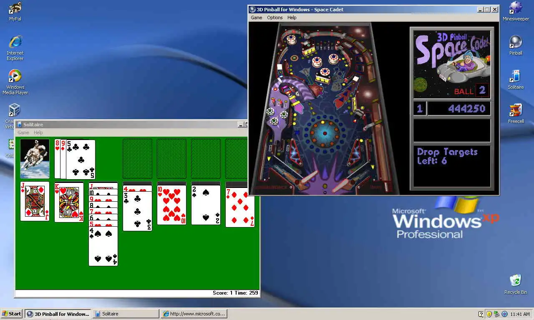Open the Help menu in Solitaire
This screenshot has width=534, height=320.
[x=38, y=132]
